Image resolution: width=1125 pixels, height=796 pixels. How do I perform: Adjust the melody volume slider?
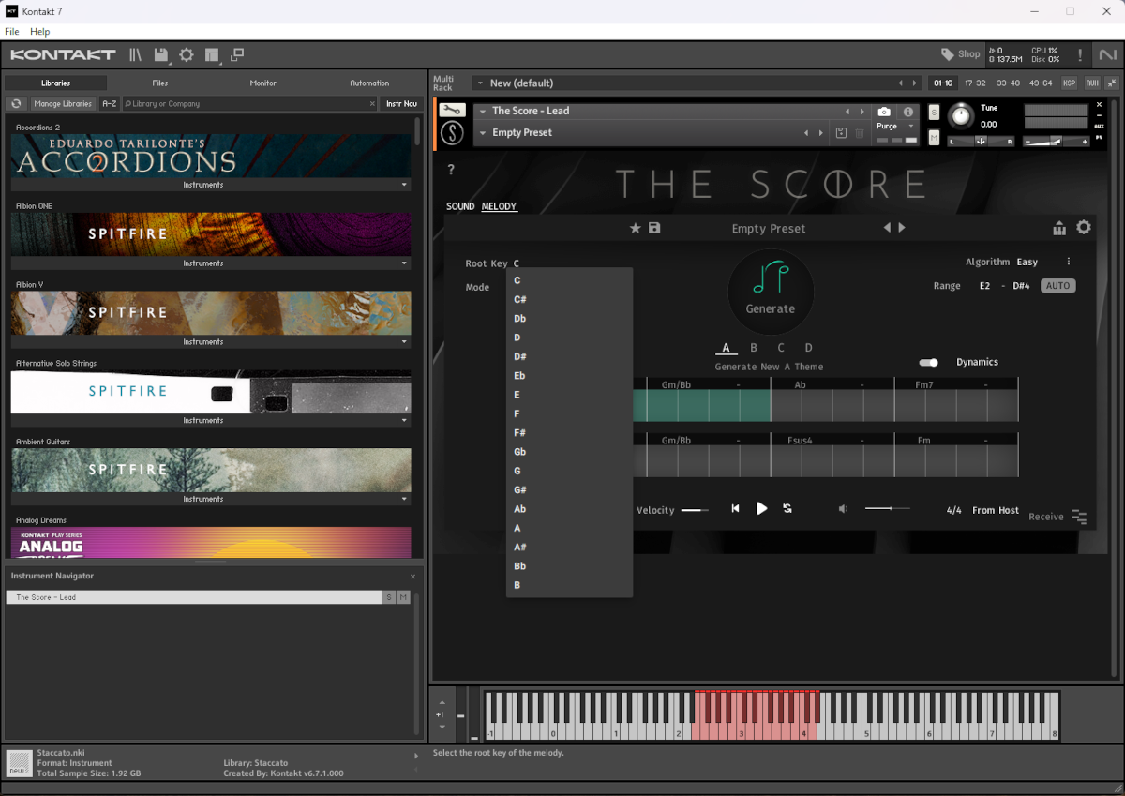coord(887,508)
